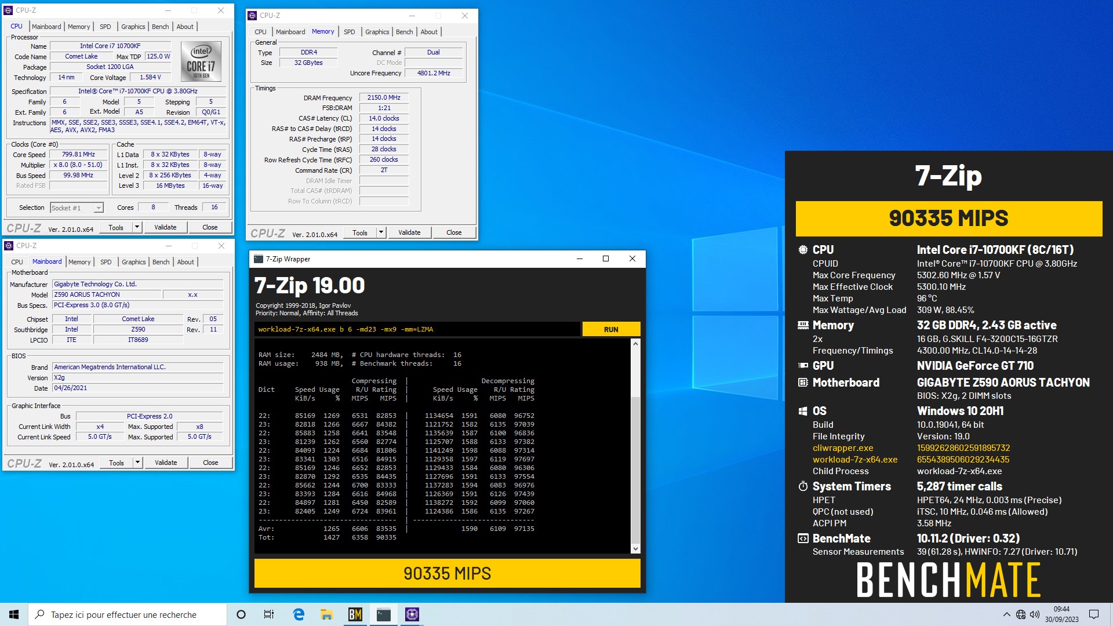Click the Memory icon in BenchMate panel
Screen dimensions: 1113x626
point(803,325)
